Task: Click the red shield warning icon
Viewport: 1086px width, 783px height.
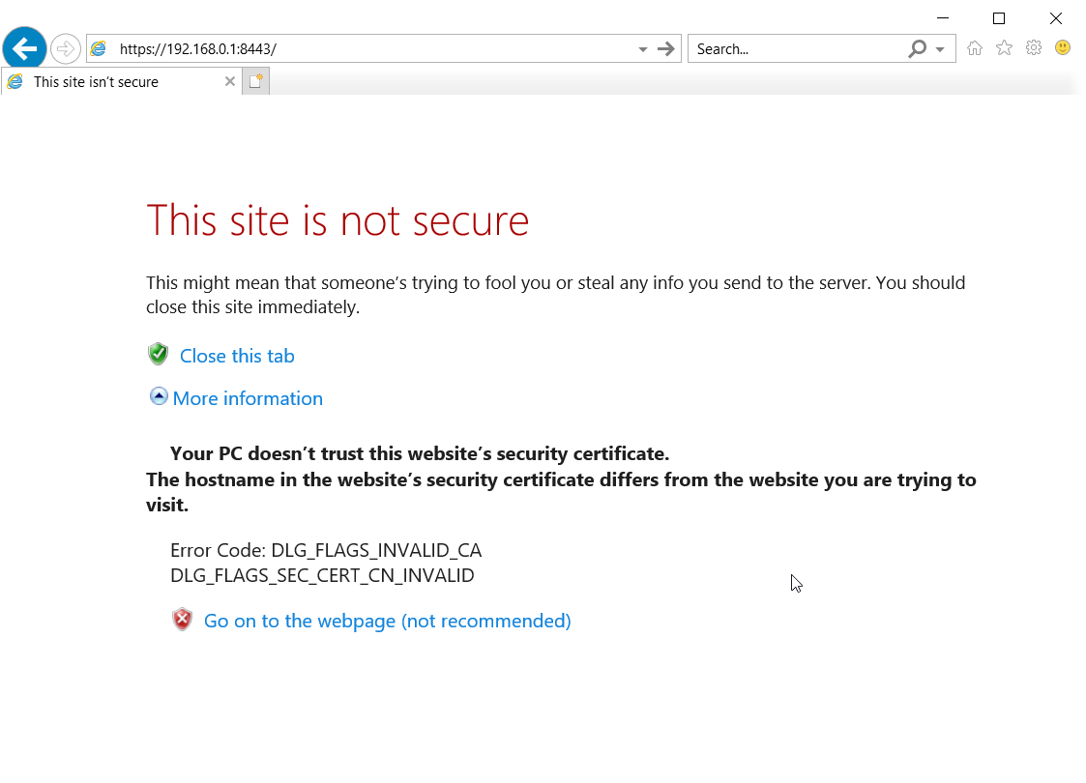Action: coord(182,620)
